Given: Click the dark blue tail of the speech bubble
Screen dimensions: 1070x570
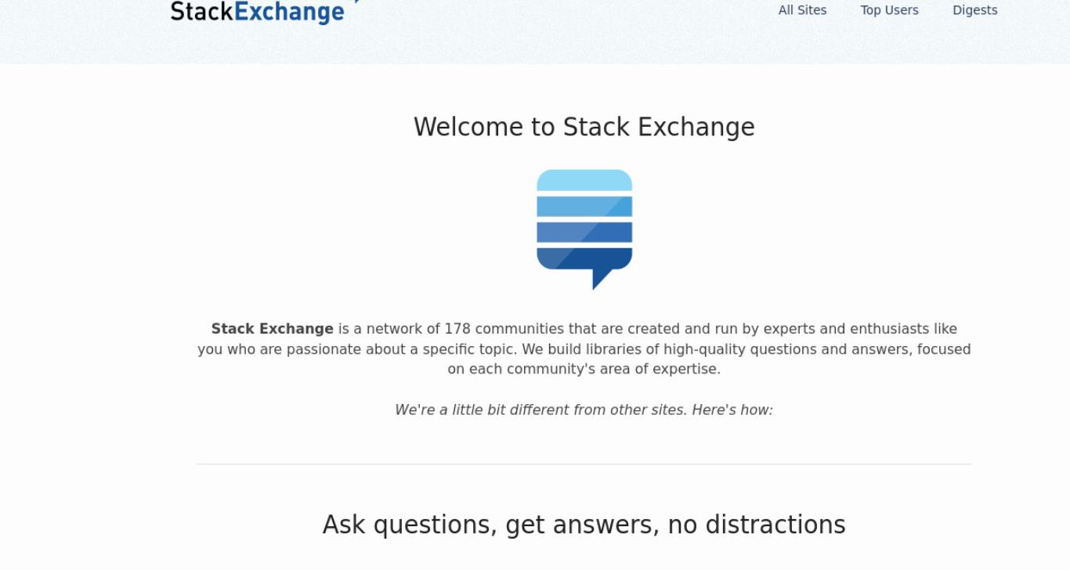Looking at the screenshot, I should tap(602, 279).
